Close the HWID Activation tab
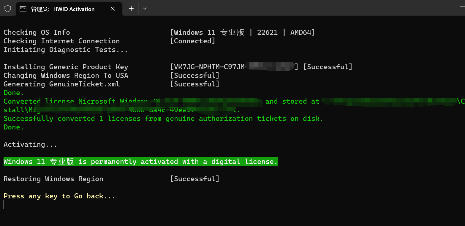 [113, 9]
